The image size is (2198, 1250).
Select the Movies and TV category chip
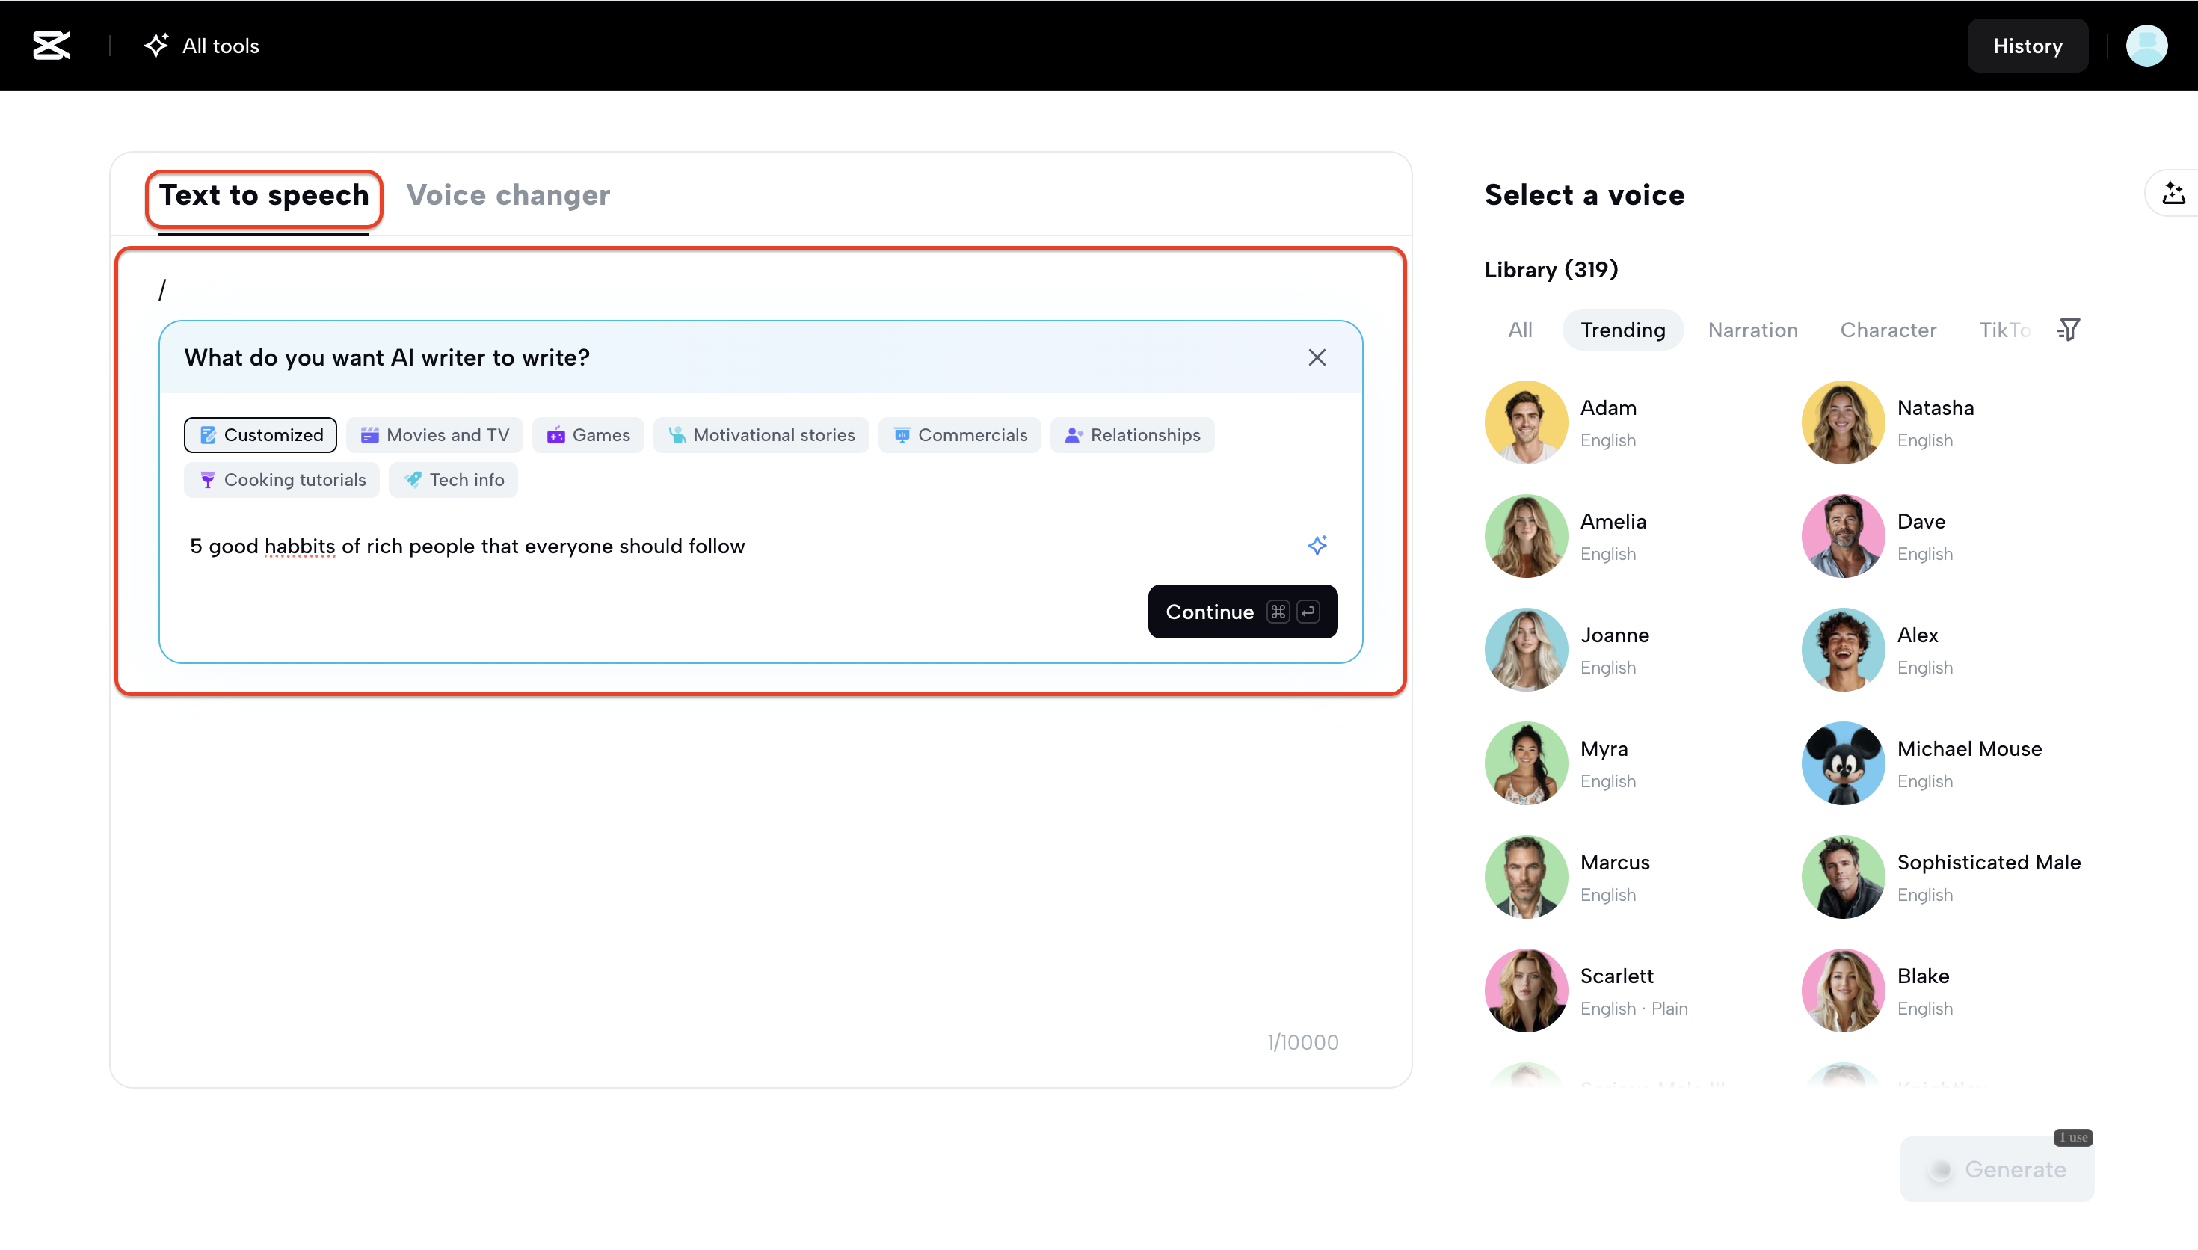point(434,435)
